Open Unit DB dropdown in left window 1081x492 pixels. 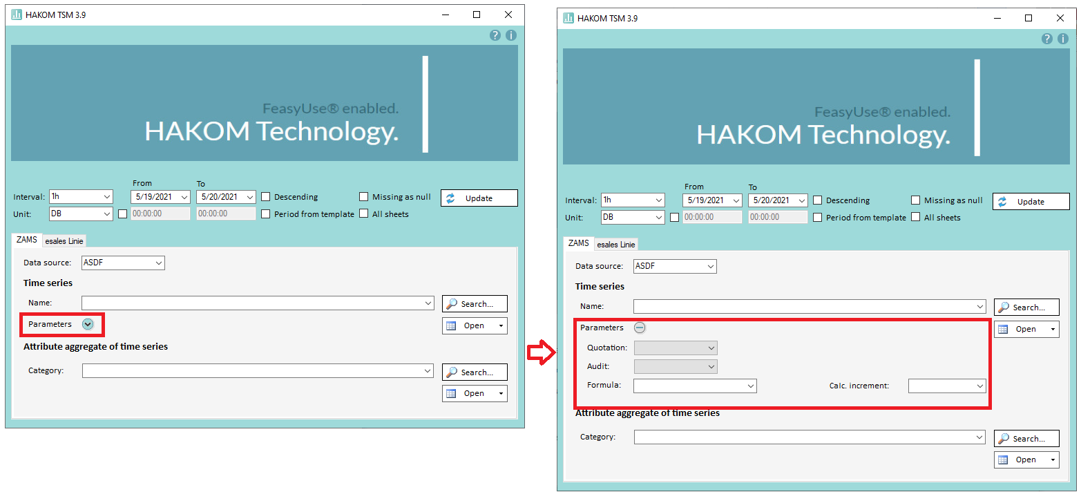[81, 214]
